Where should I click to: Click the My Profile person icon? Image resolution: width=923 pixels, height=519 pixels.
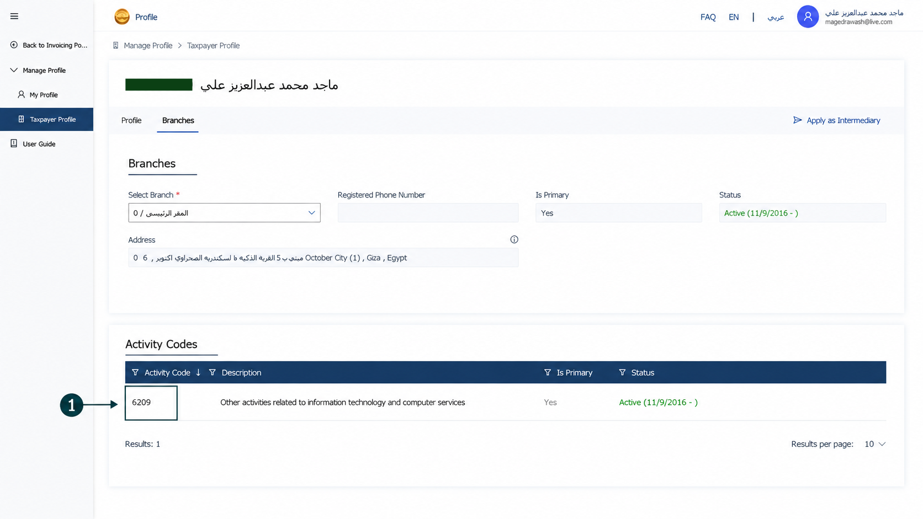[x=21, y=94]
